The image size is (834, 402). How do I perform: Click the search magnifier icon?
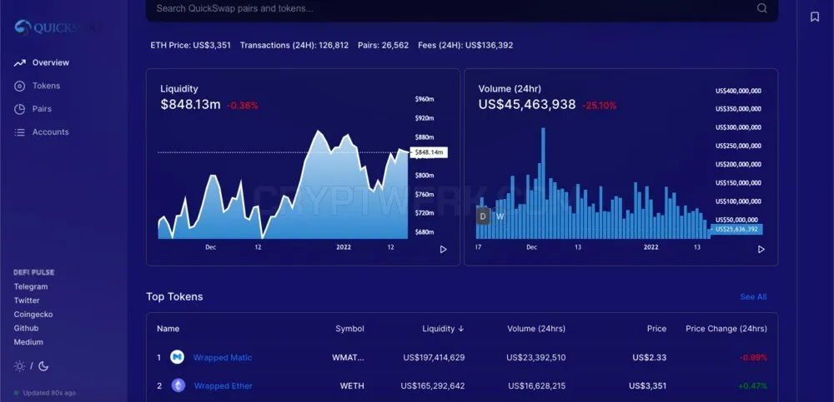[x=762, y=8]
